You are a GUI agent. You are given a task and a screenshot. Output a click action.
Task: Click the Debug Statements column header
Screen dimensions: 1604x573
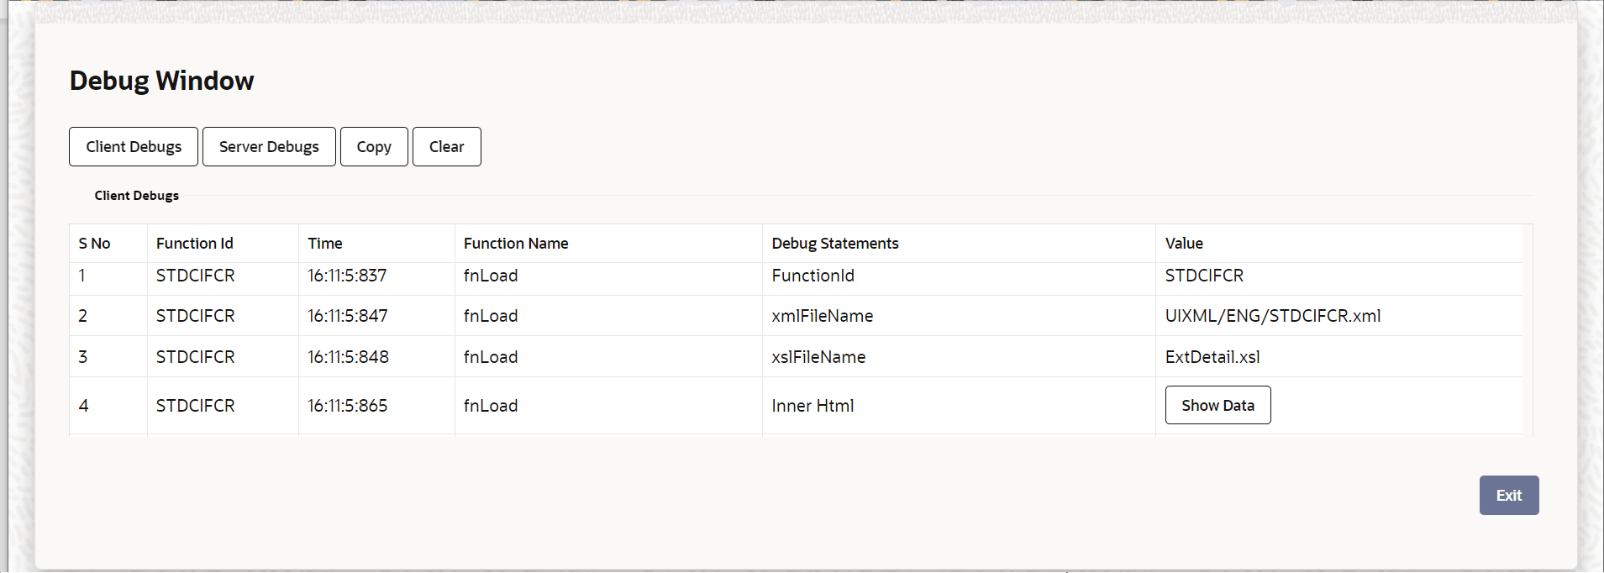(835, 244)
